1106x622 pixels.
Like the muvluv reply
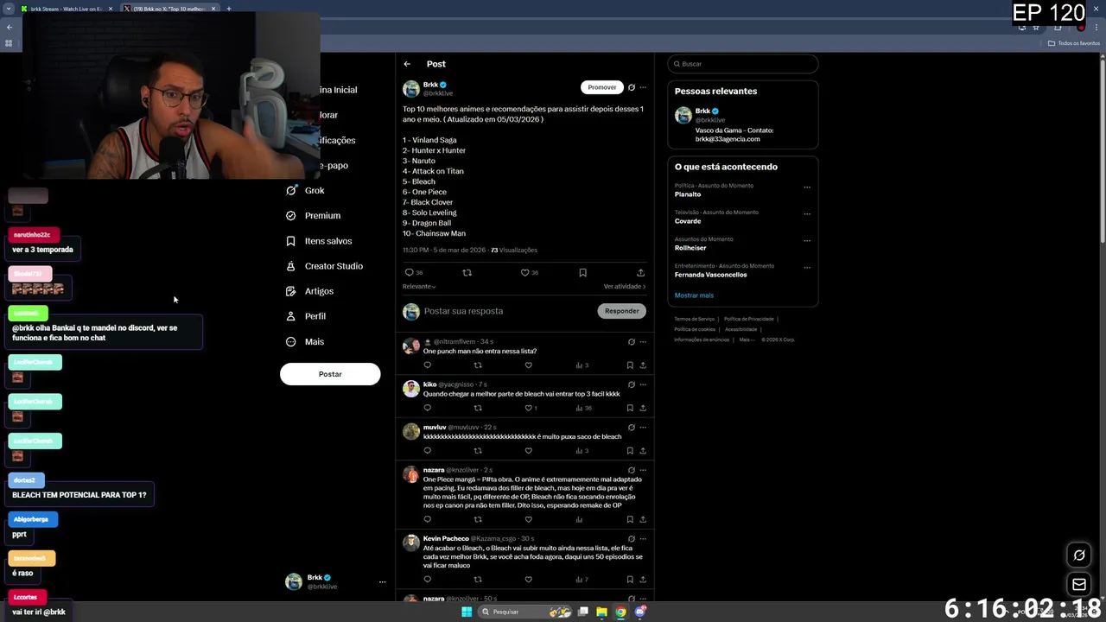point(529,451)
